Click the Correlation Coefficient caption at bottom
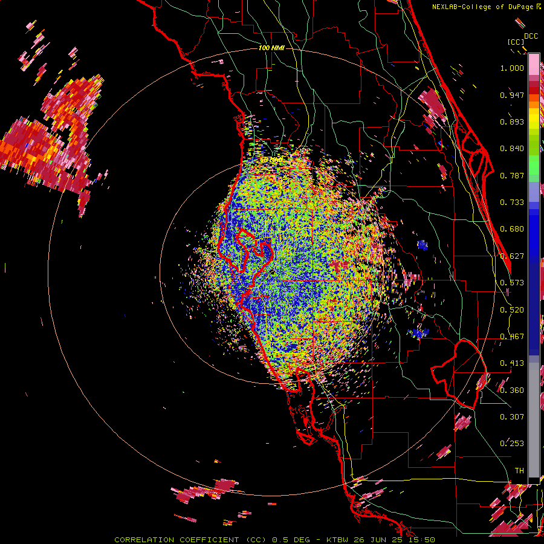Image resolution: width=544 pixels, height=544 pixels. [x=274, y=540]
